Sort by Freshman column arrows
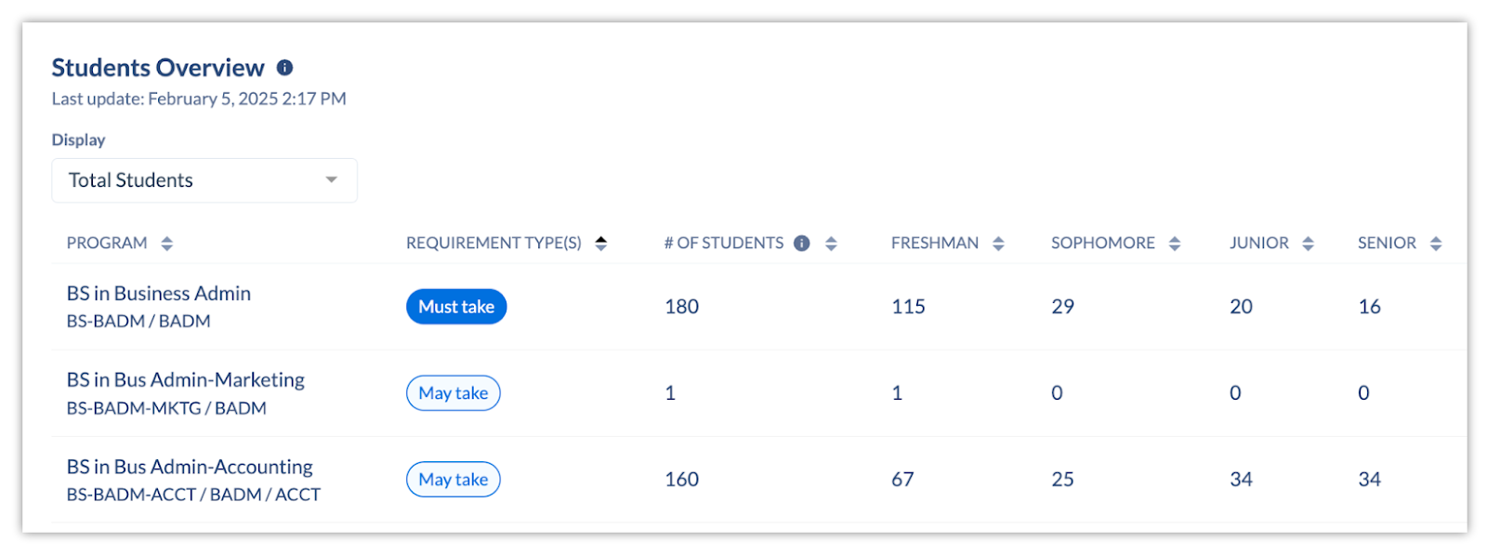Viewport: 1487px width, 555px height. coord(999,244)
